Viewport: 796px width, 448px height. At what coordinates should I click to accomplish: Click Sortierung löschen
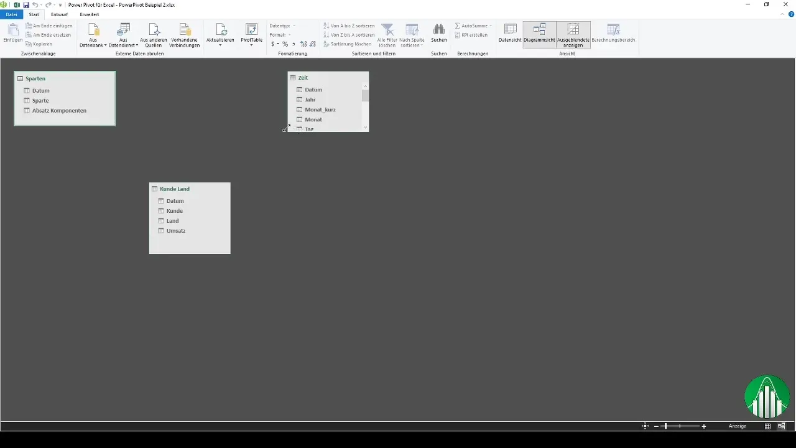click(x=348, y=44)
